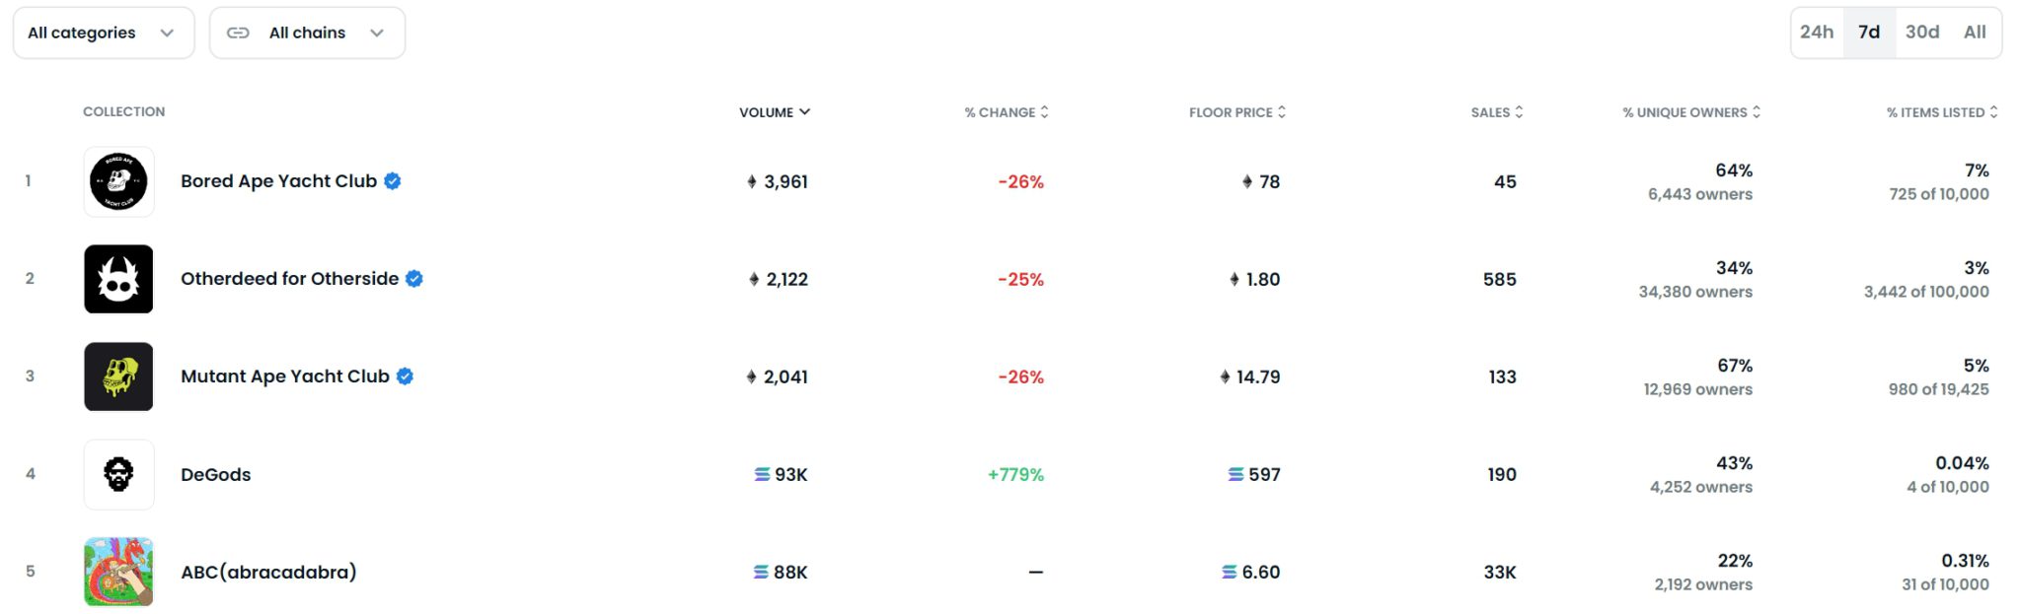The image size is (2021, 614).
Task: Sort table by Floor Price
Action: pos(1236,112)
